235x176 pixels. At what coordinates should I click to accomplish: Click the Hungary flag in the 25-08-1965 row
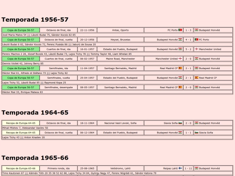(196, 168)
